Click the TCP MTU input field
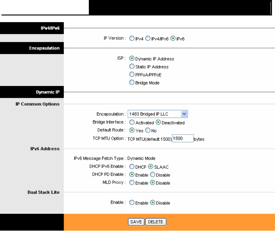The image size is (275, 231). (x=183, y=139)
